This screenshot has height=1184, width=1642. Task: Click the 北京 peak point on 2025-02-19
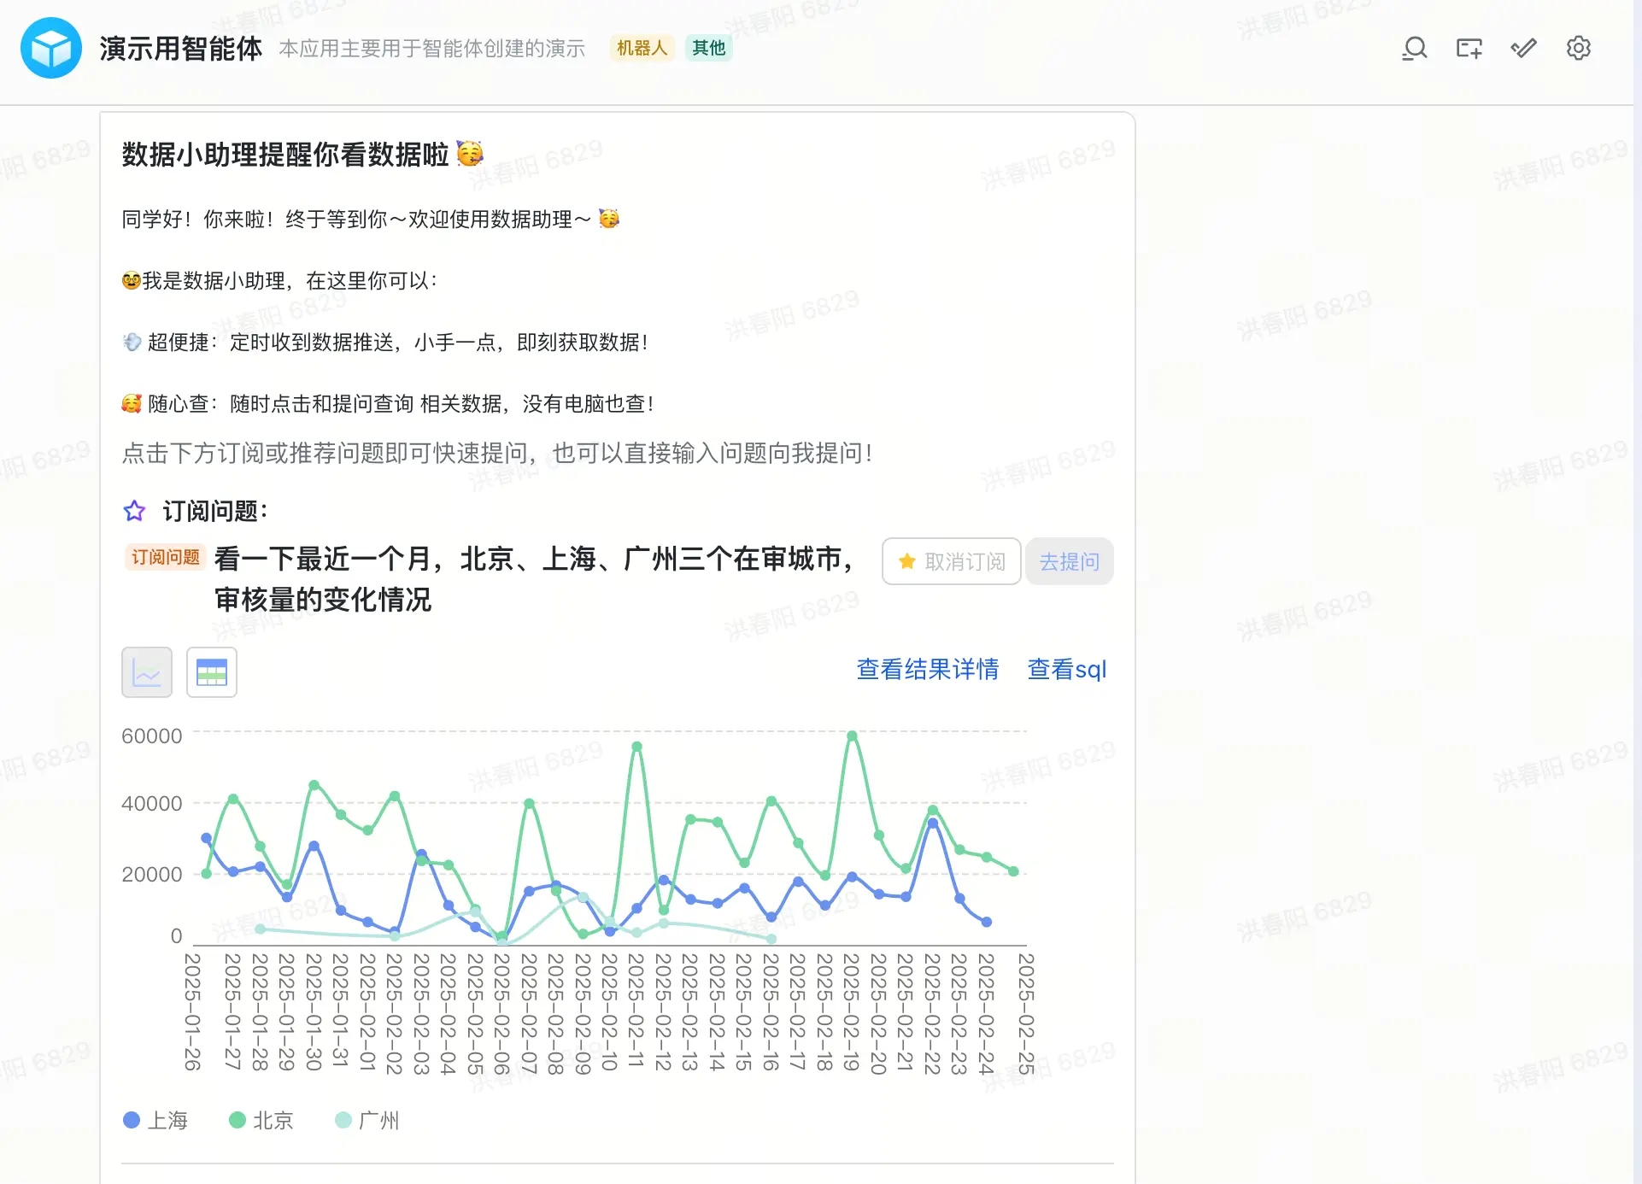[852, 736]
